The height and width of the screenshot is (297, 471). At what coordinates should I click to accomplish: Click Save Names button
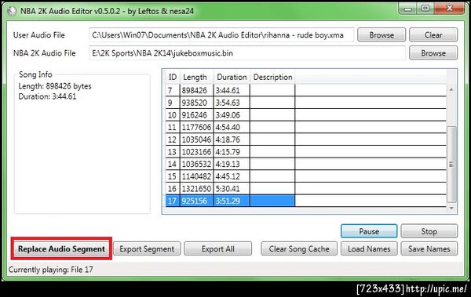click(x=429, y=248)
